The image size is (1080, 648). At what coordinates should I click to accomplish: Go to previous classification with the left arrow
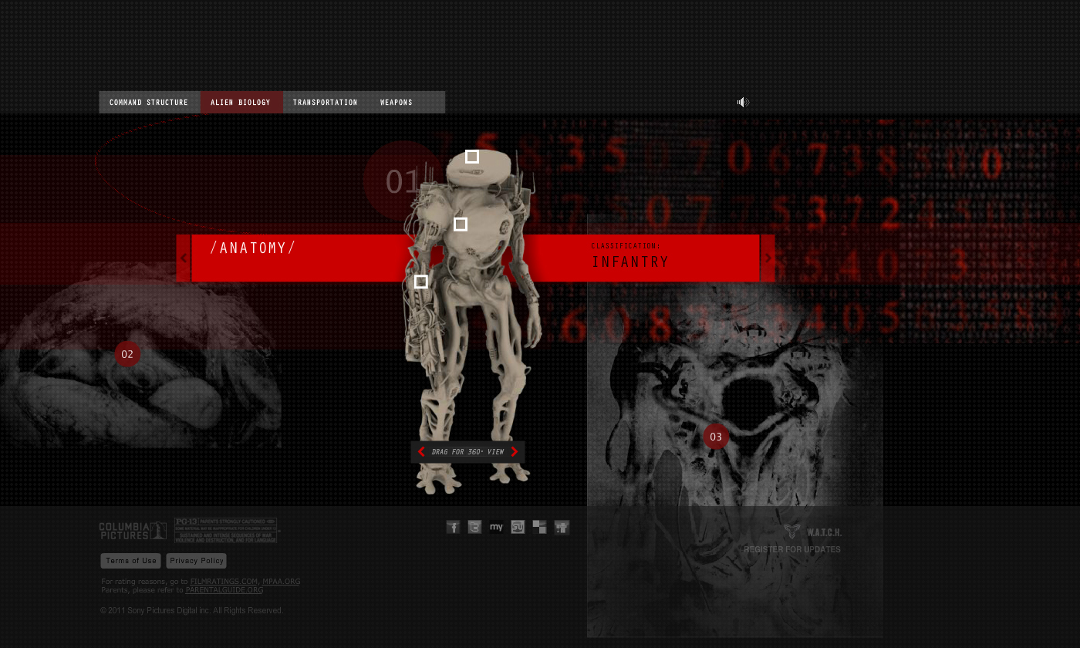184,258
